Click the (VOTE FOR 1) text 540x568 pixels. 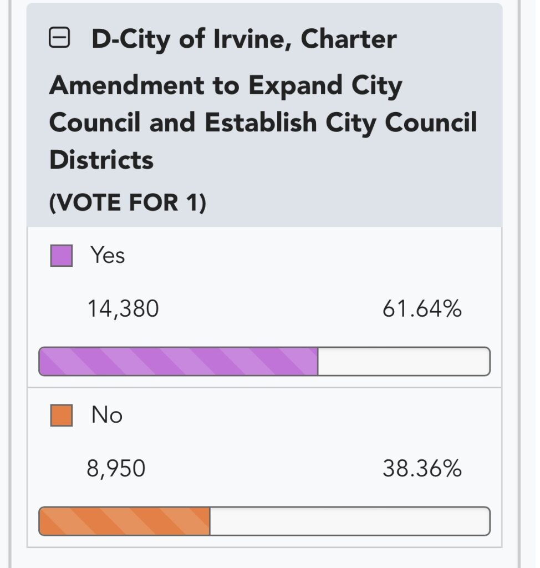point(128,202)
